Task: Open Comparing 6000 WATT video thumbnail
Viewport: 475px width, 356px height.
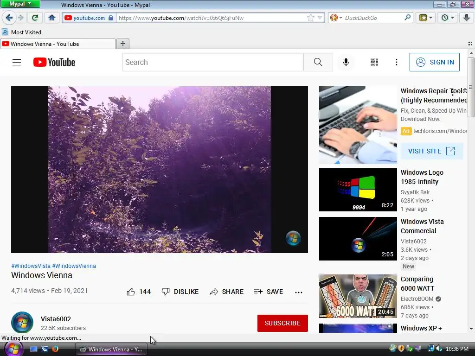Action: pyautogui.click(x=358, y=296)
